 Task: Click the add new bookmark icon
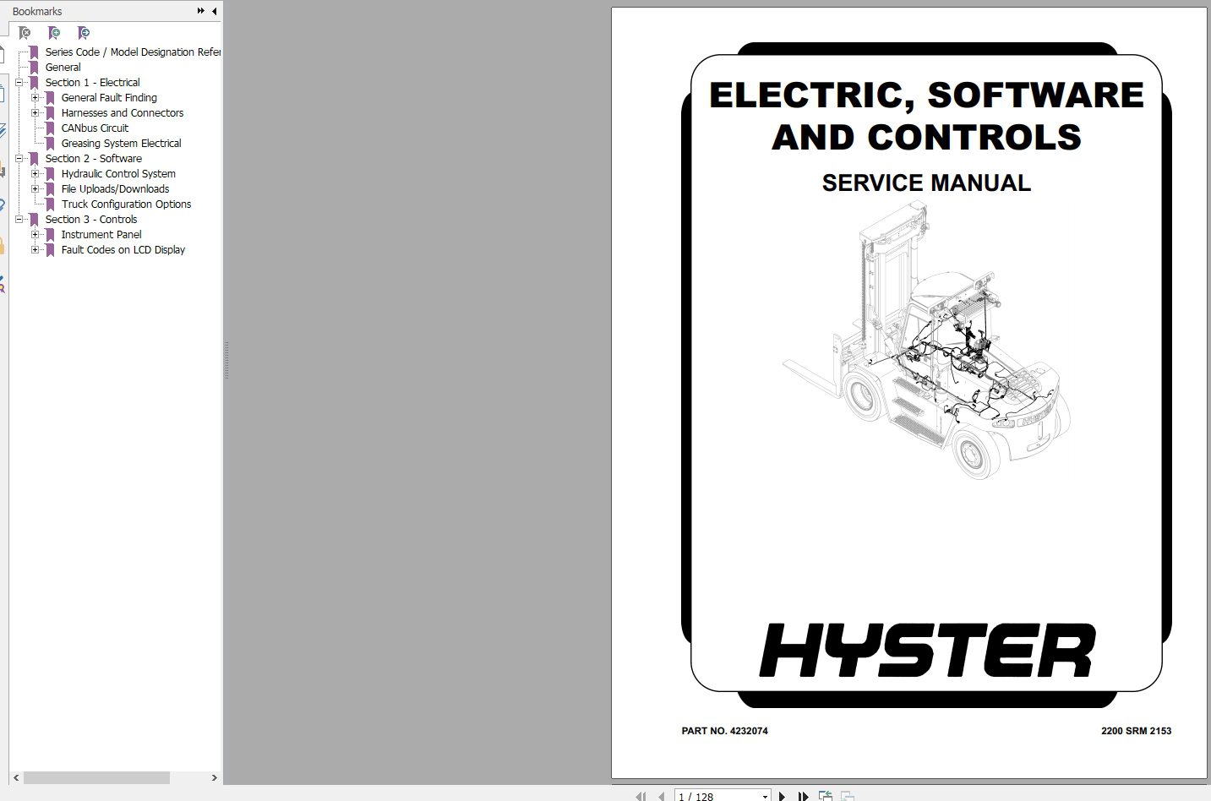54,33
